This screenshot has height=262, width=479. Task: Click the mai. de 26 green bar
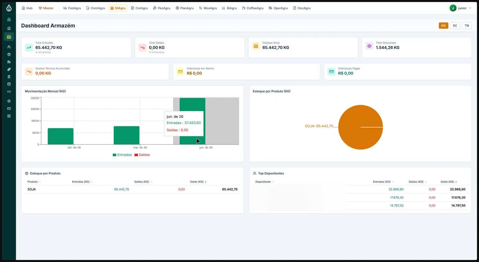(126, 135)
